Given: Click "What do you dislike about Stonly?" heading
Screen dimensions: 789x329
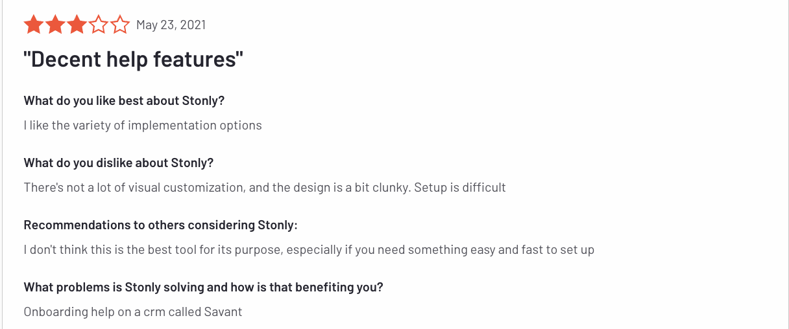Looking at the screenshot, I should coord(119,163).
